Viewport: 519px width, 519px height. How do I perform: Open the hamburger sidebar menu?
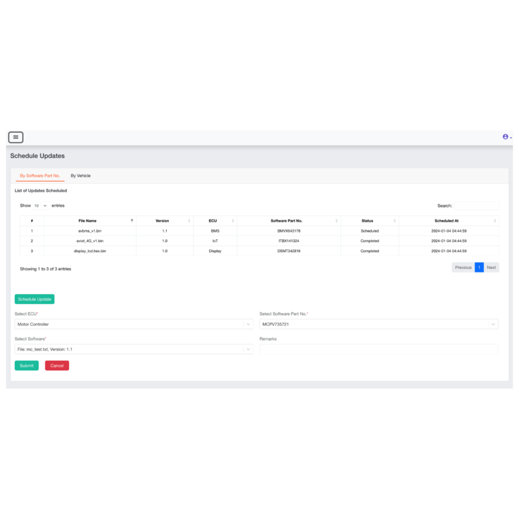click(x=16, y=137)
